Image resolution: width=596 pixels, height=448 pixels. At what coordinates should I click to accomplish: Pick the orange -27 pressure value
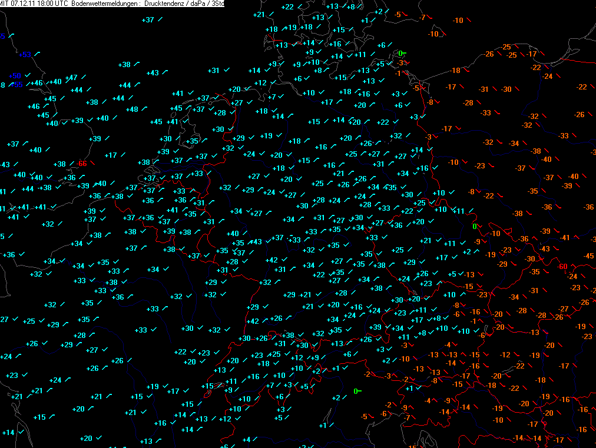[564, 308]
